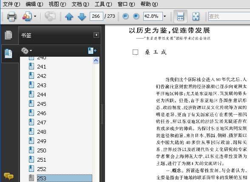This screenshot has height=182, width=250.
Task: Click the page number field showing 266
Action: [96, 16]
